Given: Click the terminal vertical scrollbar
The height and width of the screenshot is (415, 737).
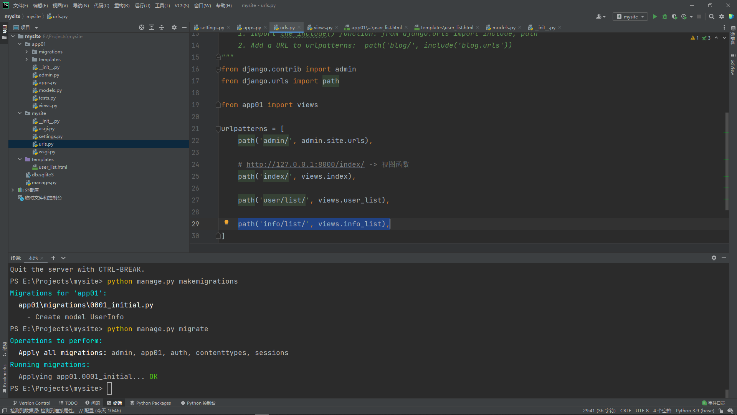Looking at the screenshot, I should tap(727, 393).
